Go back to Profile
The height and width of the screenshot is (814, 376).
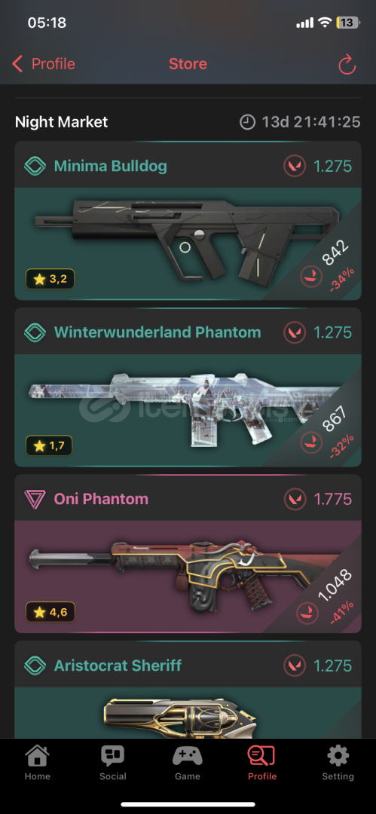44,64
